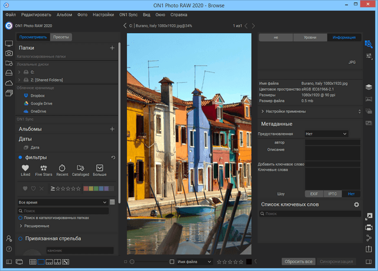Image resolution: width=378 pixels, height=271 pixels.
Task: Click the Cataloged filter icon
Action: click(80, 168)
